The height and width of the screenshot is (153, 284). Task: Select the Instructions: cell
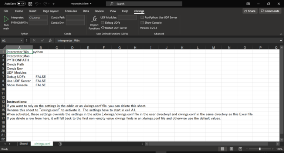(x=19, y=102)
